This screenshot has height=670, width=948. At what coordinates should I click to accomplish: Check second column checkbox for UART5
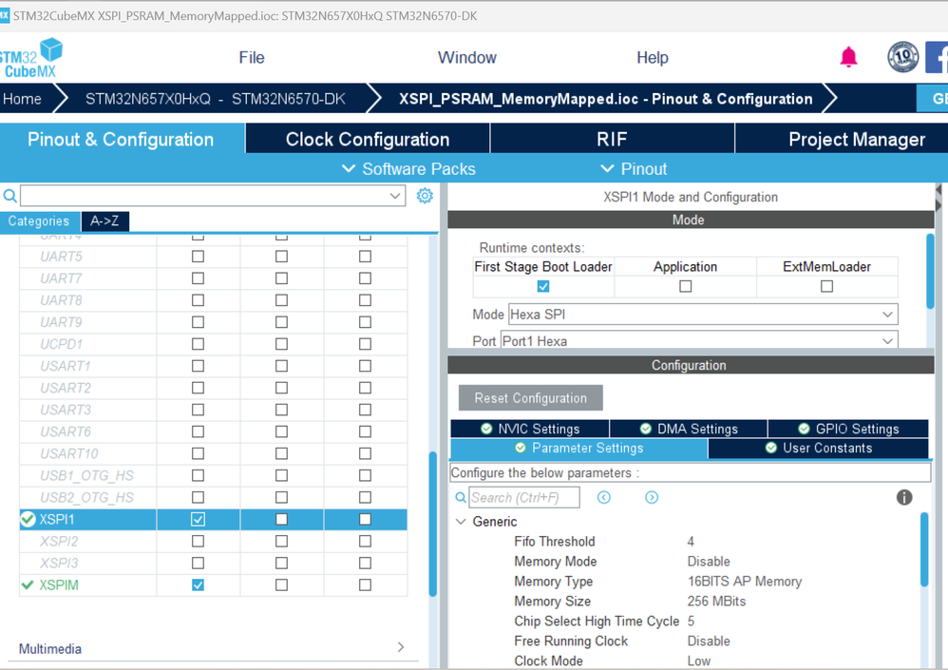pyautogui.click(x=281, y=257)
